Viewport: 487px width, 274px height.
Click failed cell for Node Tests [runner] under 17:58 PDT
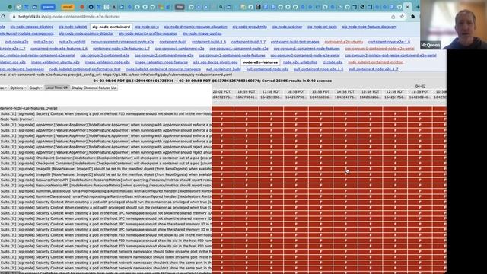pos(271,119)
